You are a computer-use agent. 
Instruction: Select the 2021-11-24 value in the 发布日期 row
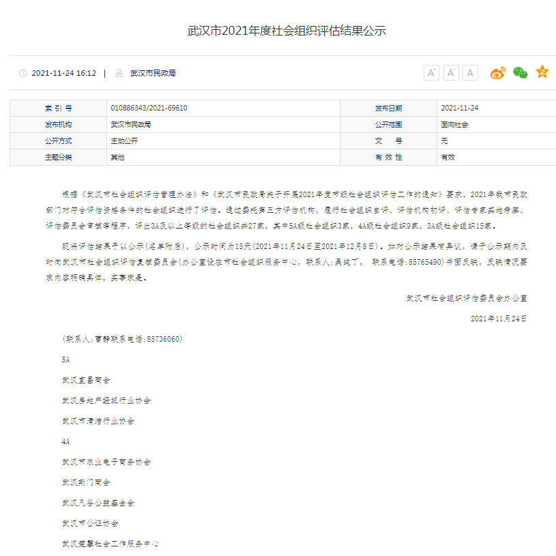tap(460, 108)
